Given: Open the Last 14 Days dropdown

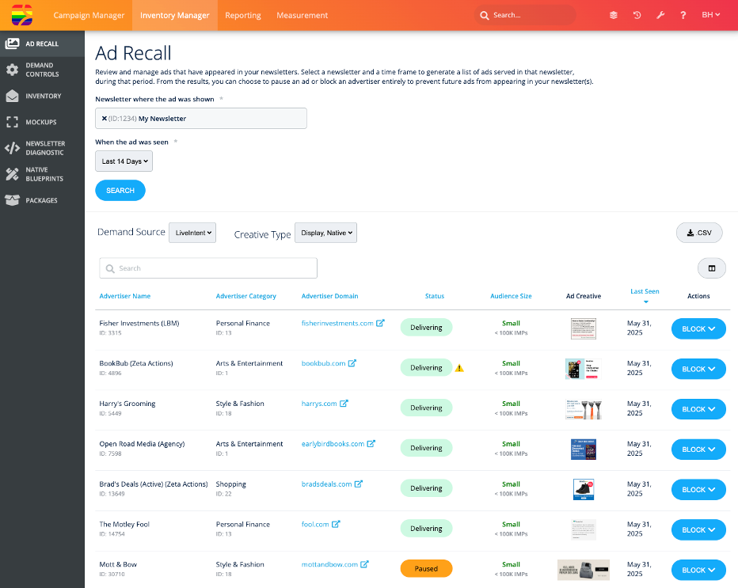Looking at the screenshot, I should tap(124, 161).
